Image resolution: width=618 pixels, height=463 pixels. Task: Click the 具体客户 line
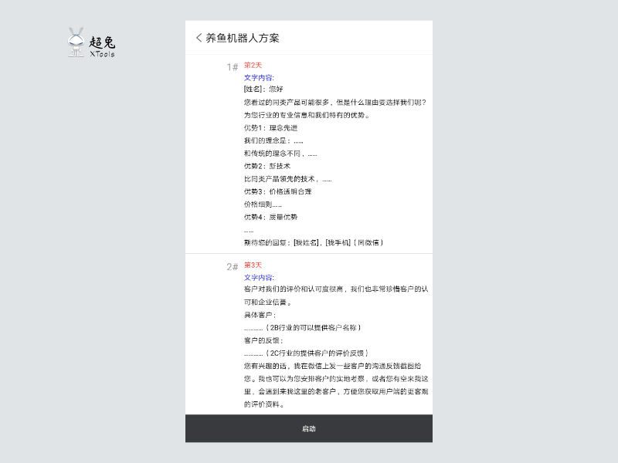click(x=260, y=315)
